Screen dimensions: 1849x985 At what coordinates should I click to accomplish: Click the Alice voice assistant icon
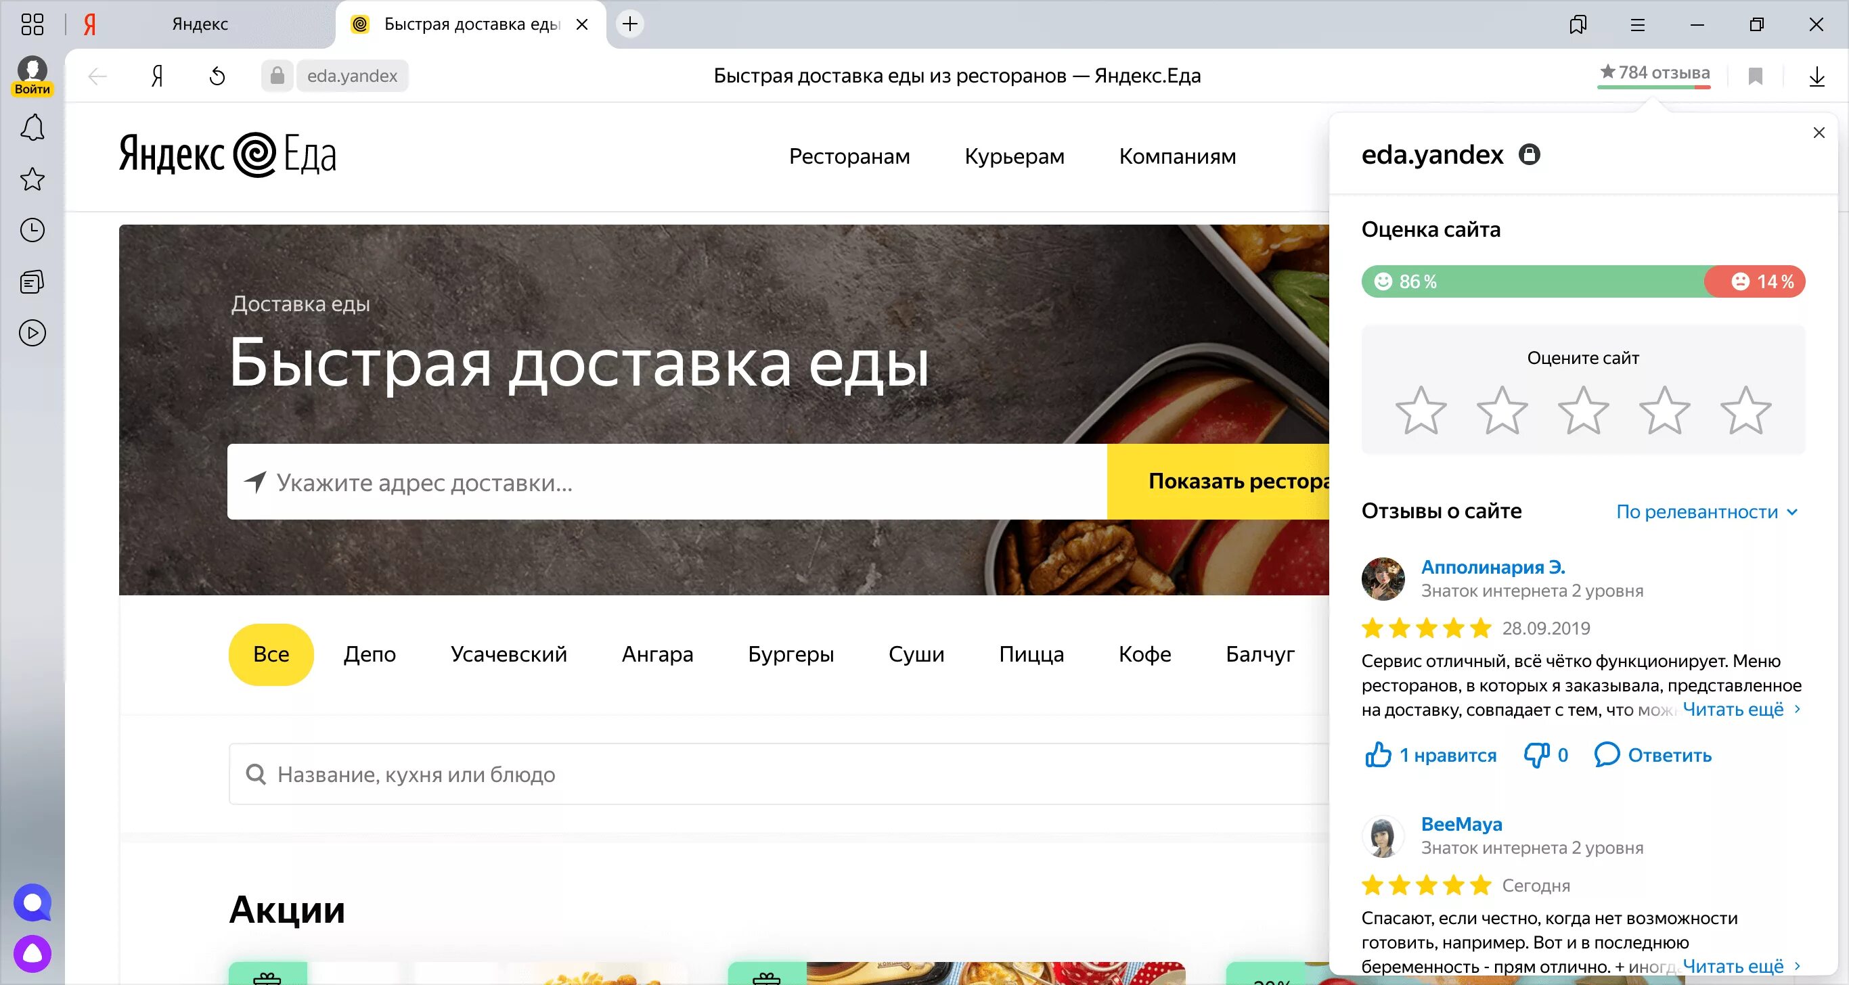tap(32, 953)
